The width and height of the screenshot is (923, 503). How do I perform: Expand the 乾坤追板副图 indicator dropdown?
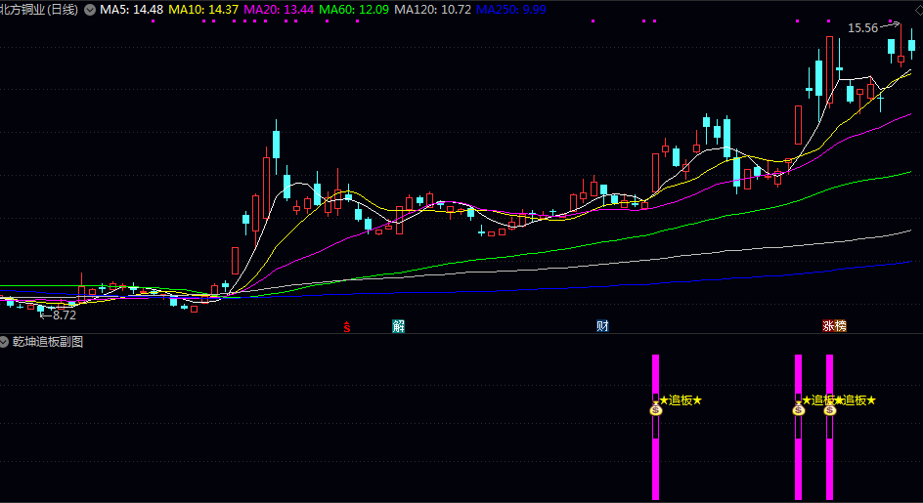pos(4,342)
